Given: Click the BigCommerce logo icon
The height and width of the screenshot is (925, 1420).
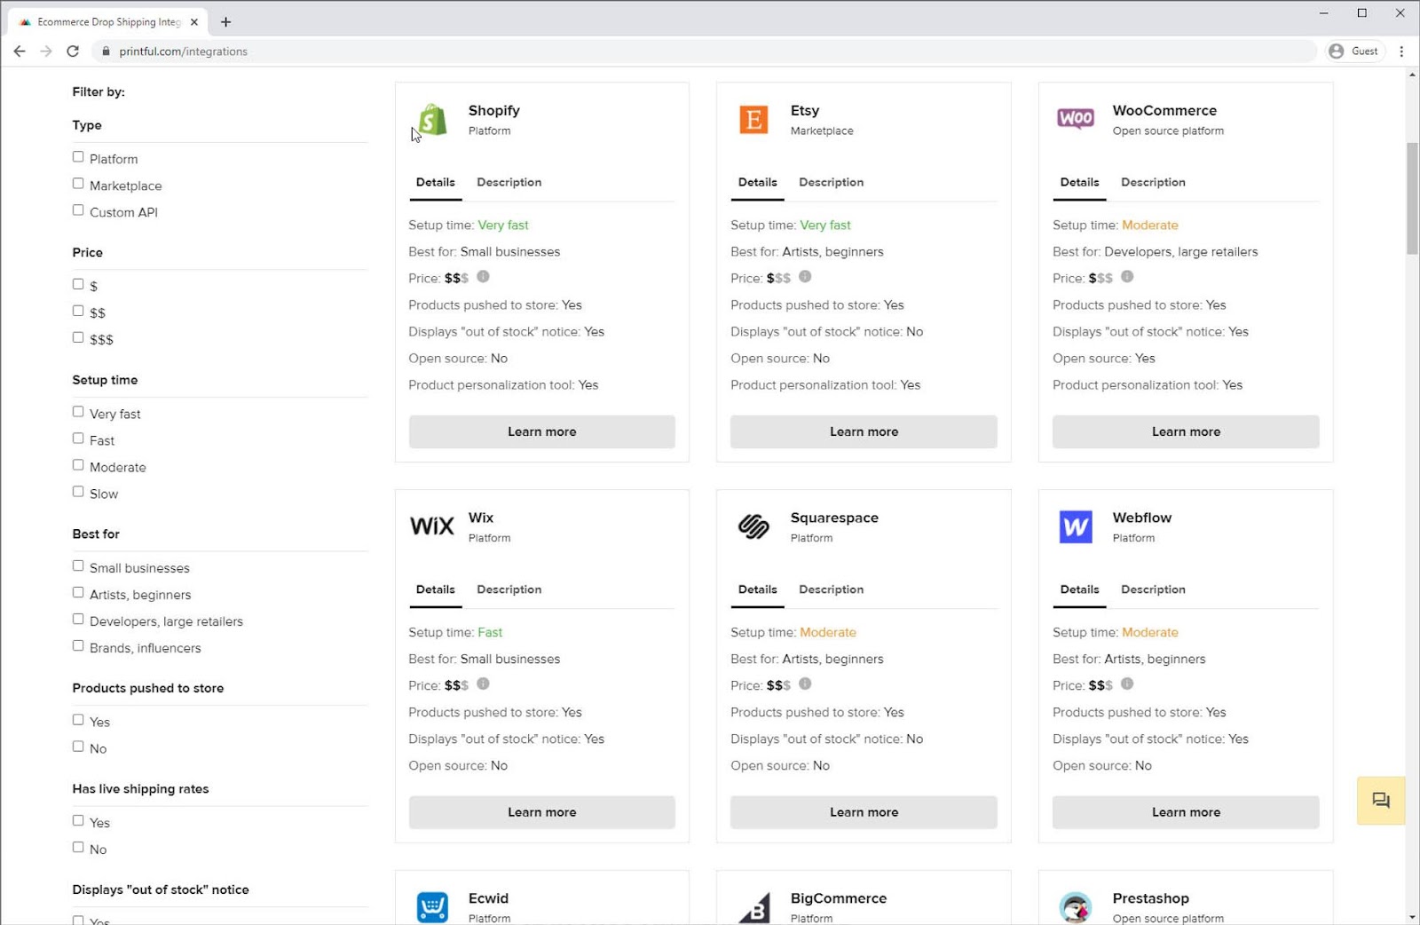Looking at the screenshot, I should [x=753, y=909].
